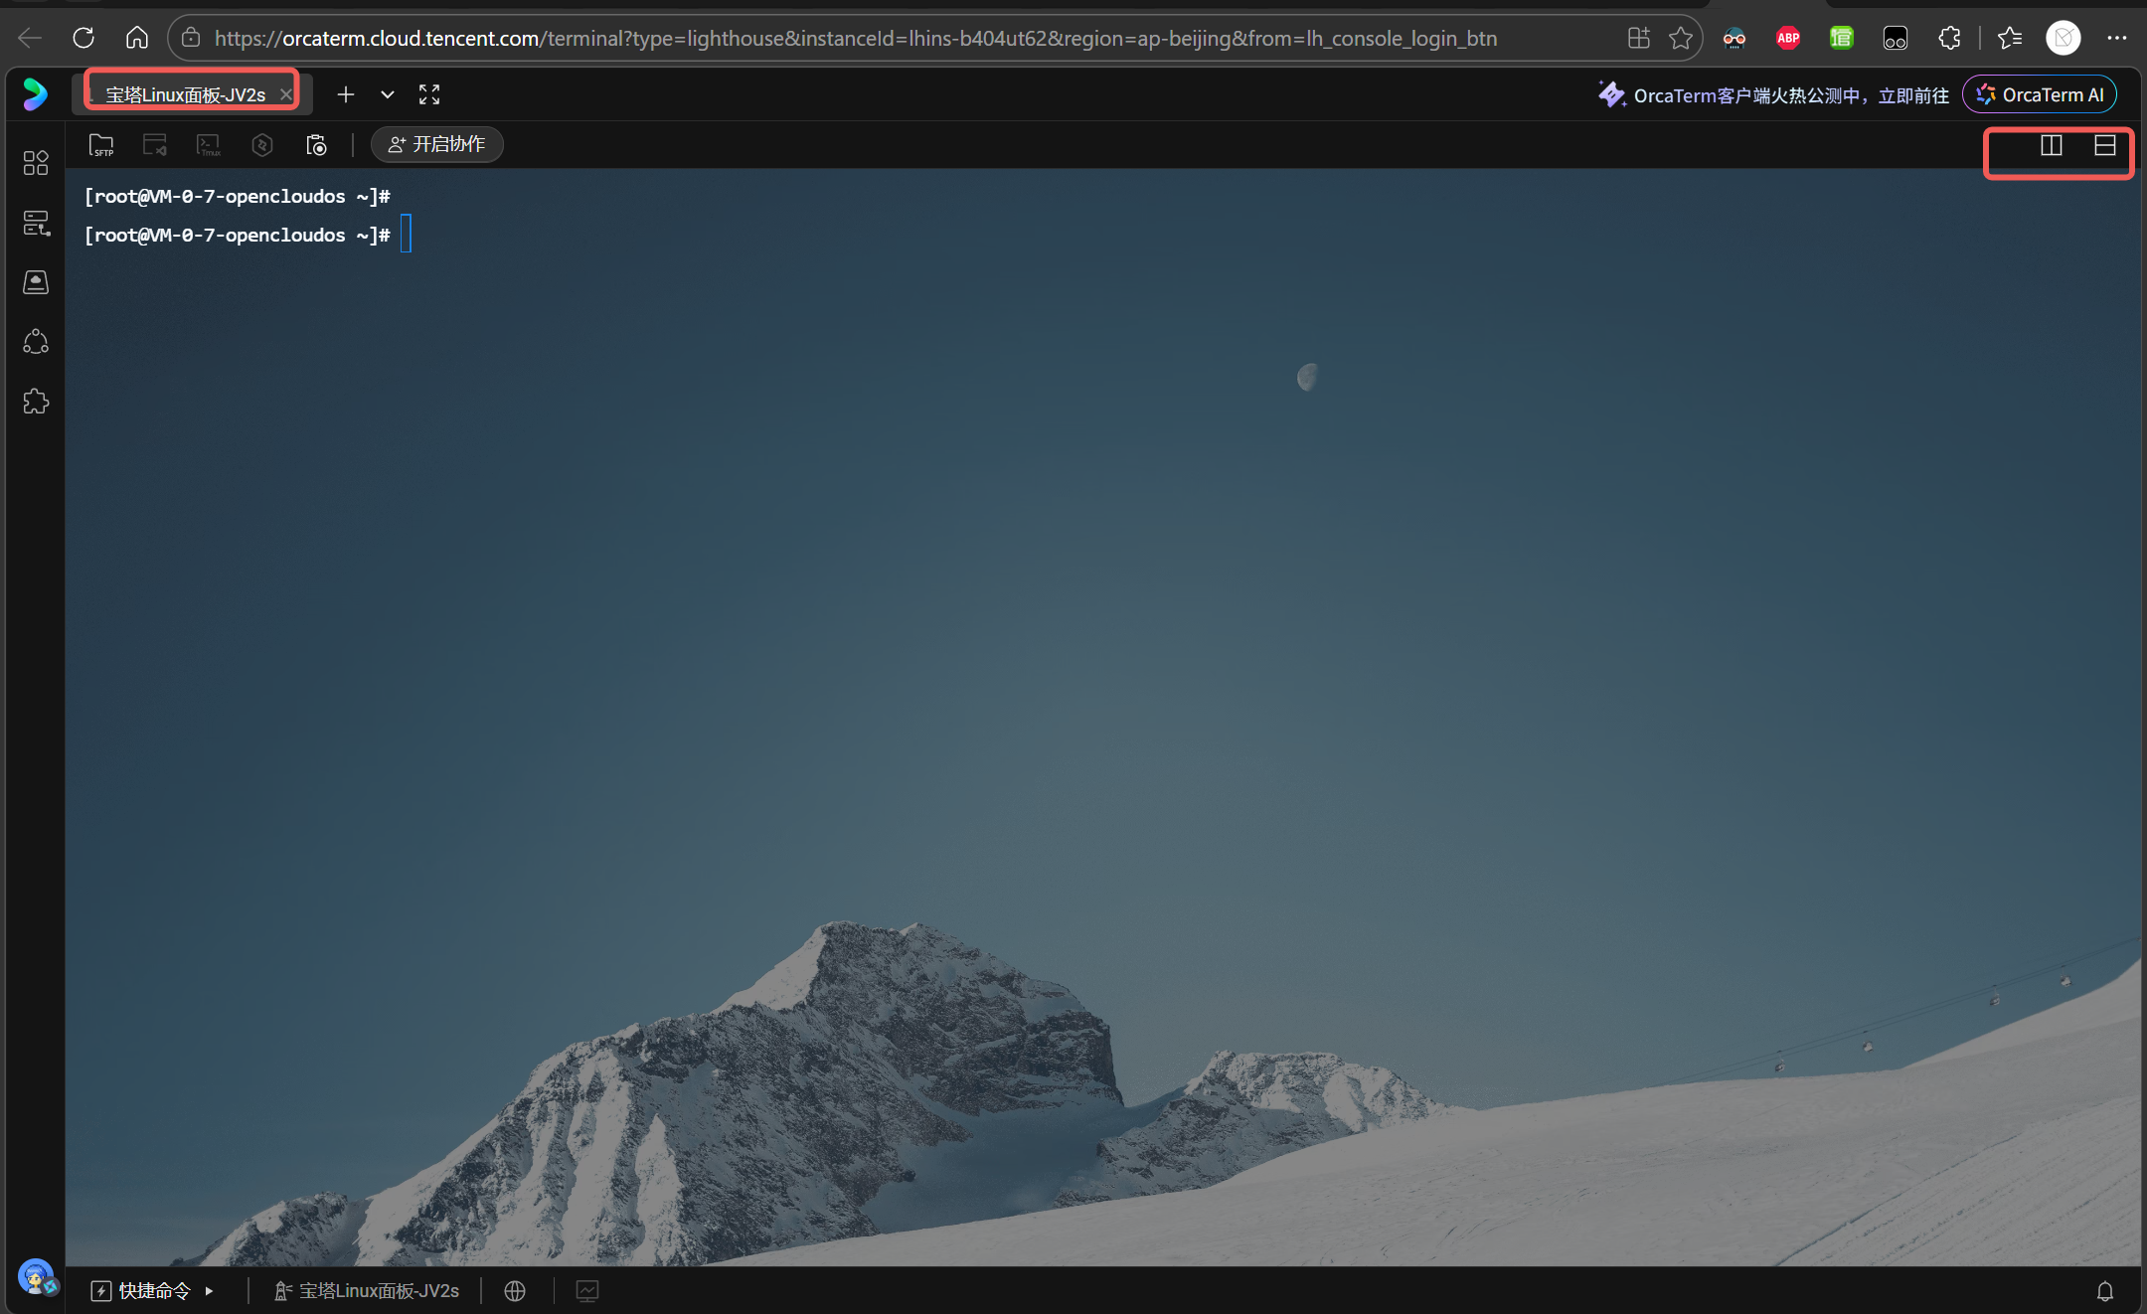Viewport: 2147px width, 1314px height.
Task: Toggle vertical split pane layout
Action: coord(2052,146)
